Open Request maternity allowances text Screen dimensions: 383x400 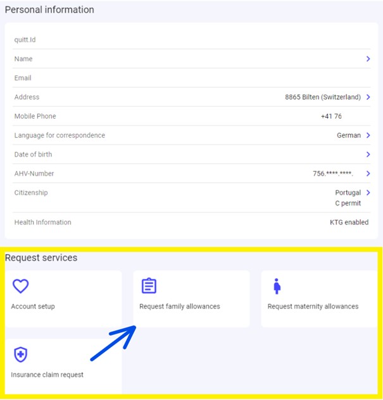[x=313, y=306]
